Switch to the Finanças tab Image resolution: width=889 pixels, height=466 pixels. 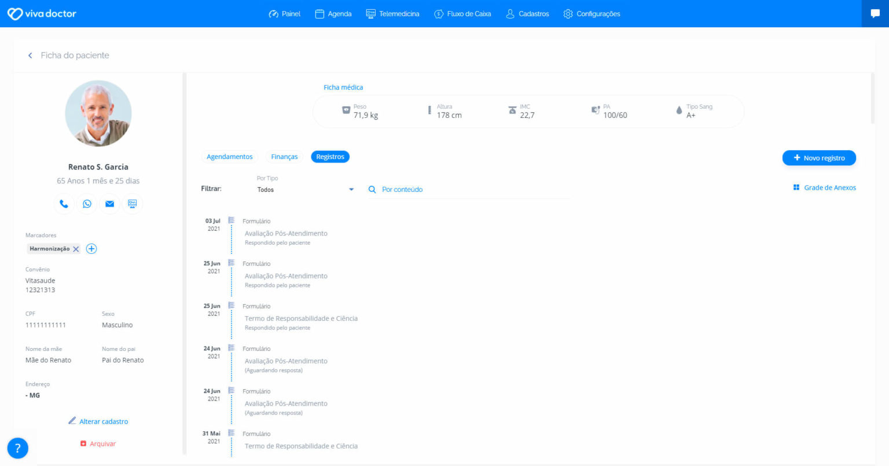(x=284, y=157)
